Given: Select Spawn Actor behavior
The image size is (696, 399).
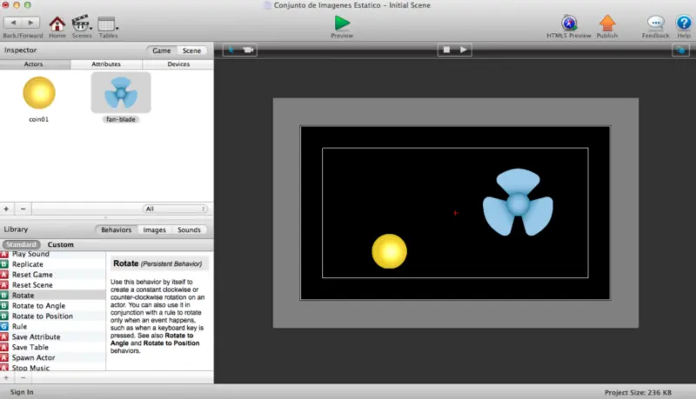Looking at the screenshot, I should (x=52, y=357).
